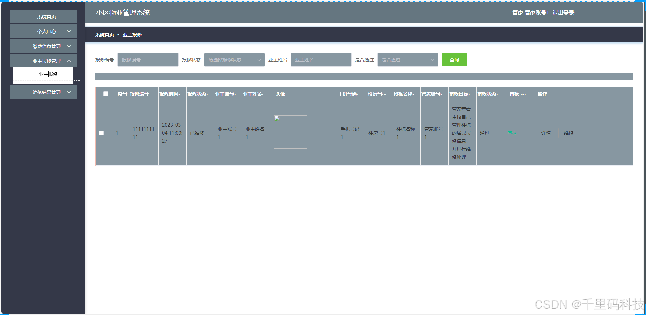Click the broken avatar thumbnail in row 1
The height and width of the screenshot is (315, 646).
[x=290, y=132]
